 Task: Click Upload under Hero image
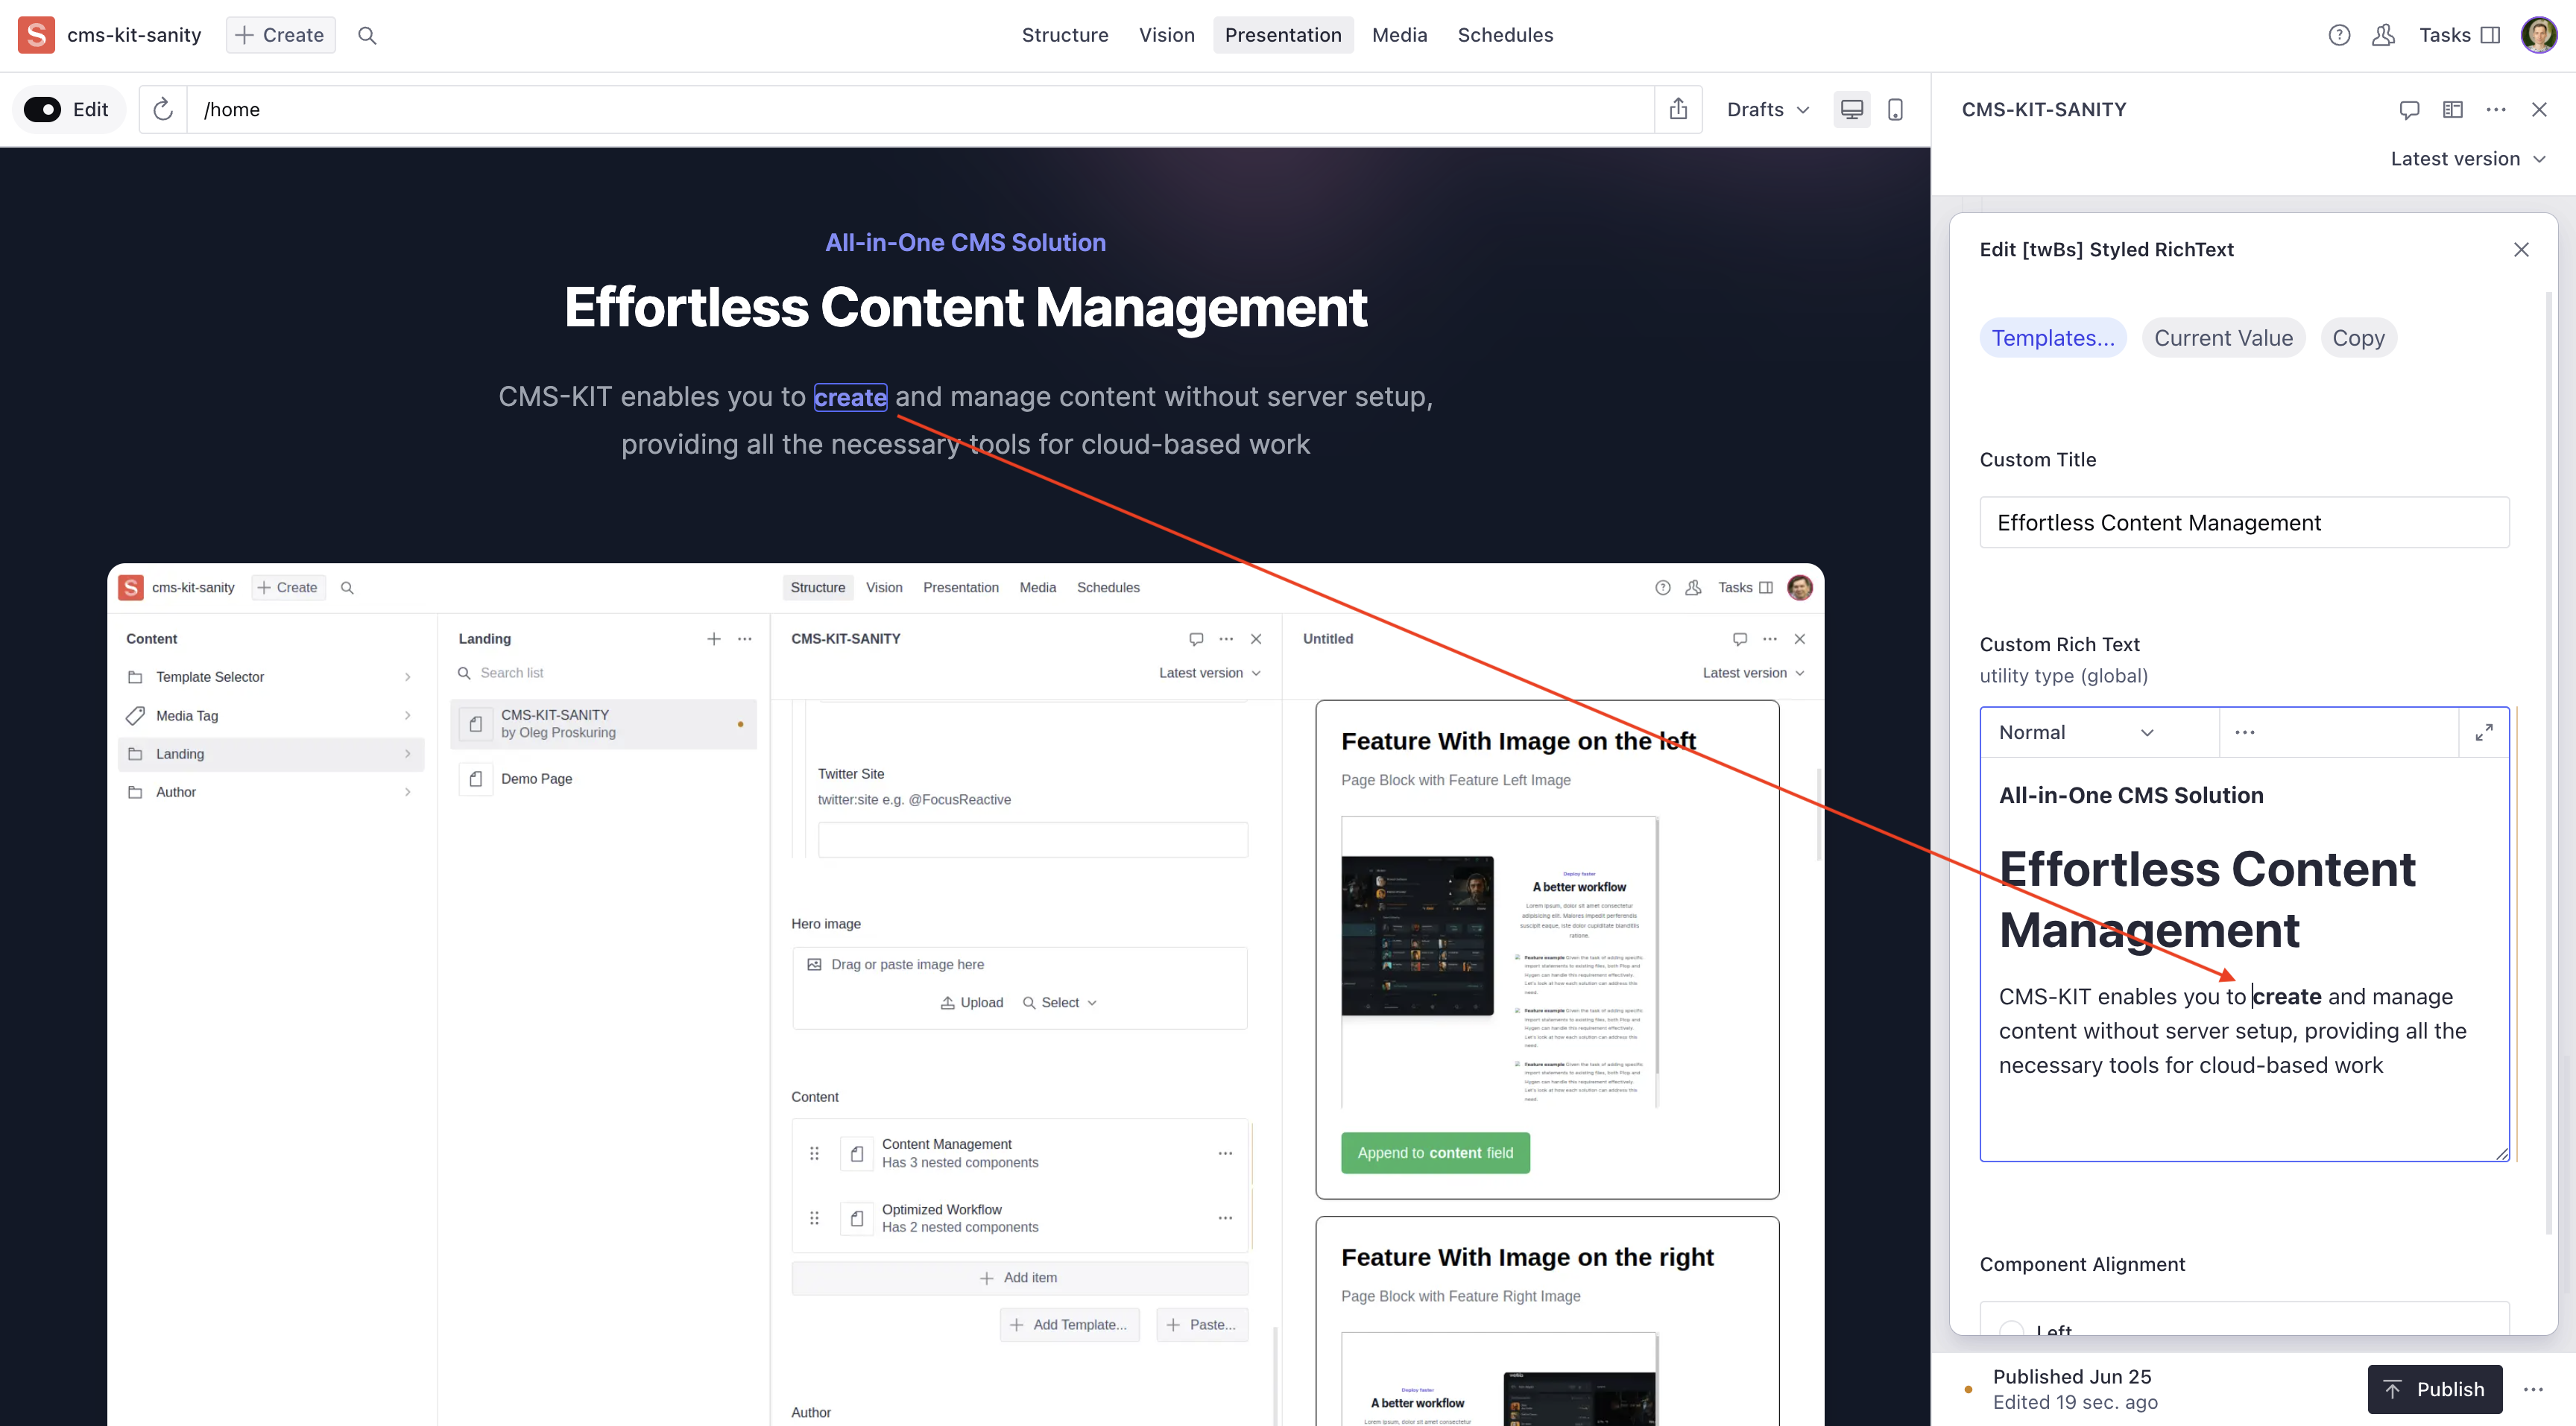pyautogui.click(x=972, y=1002)
